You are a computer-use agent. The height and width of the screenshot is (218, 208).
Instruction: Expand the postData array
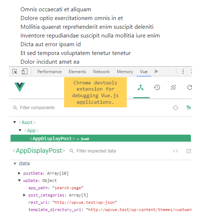pyautogui.click(x=19, y=173)
